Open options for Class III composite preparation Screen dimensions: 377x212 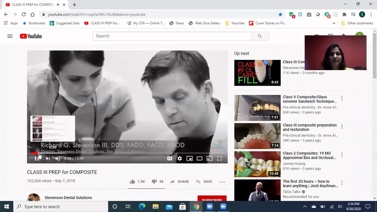342,126
